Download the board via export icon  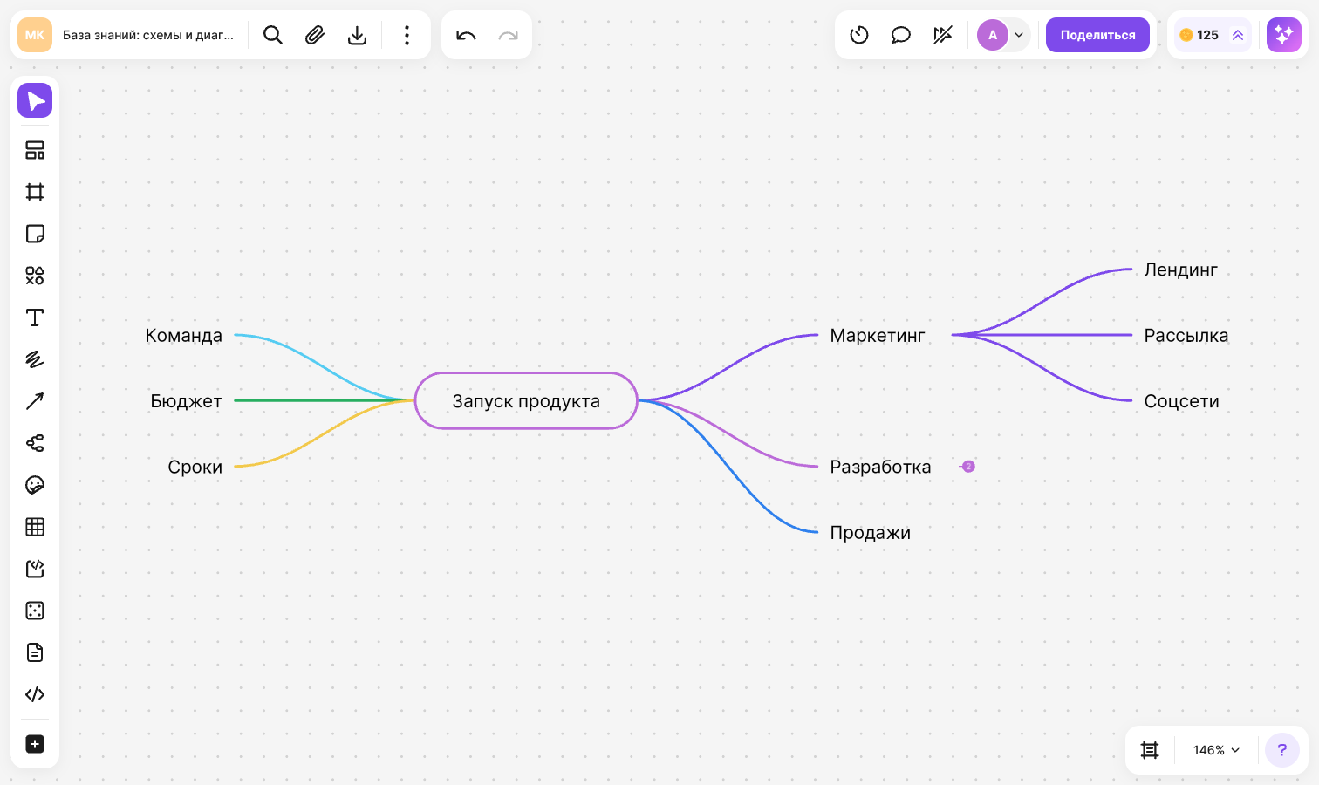pyautogui.click(x=357, y=35)
